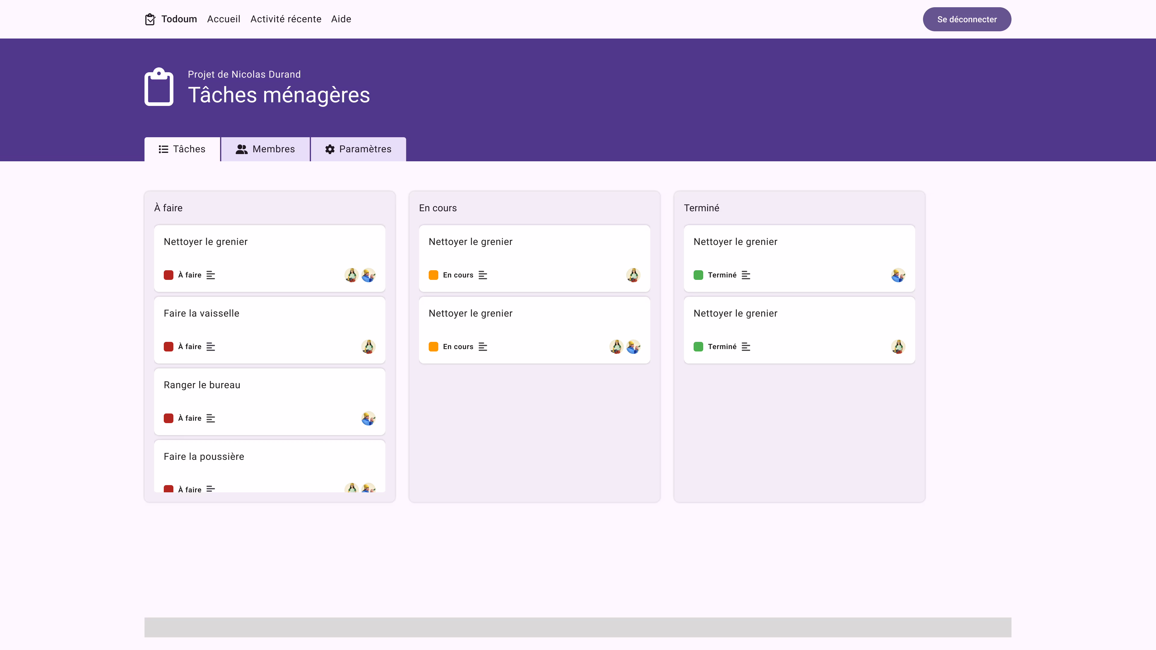The width and height of the screenshot is (1156, 650).
Task: Open description icon on Terminé card with green-shirt avatar
Action: click(746, 347)
